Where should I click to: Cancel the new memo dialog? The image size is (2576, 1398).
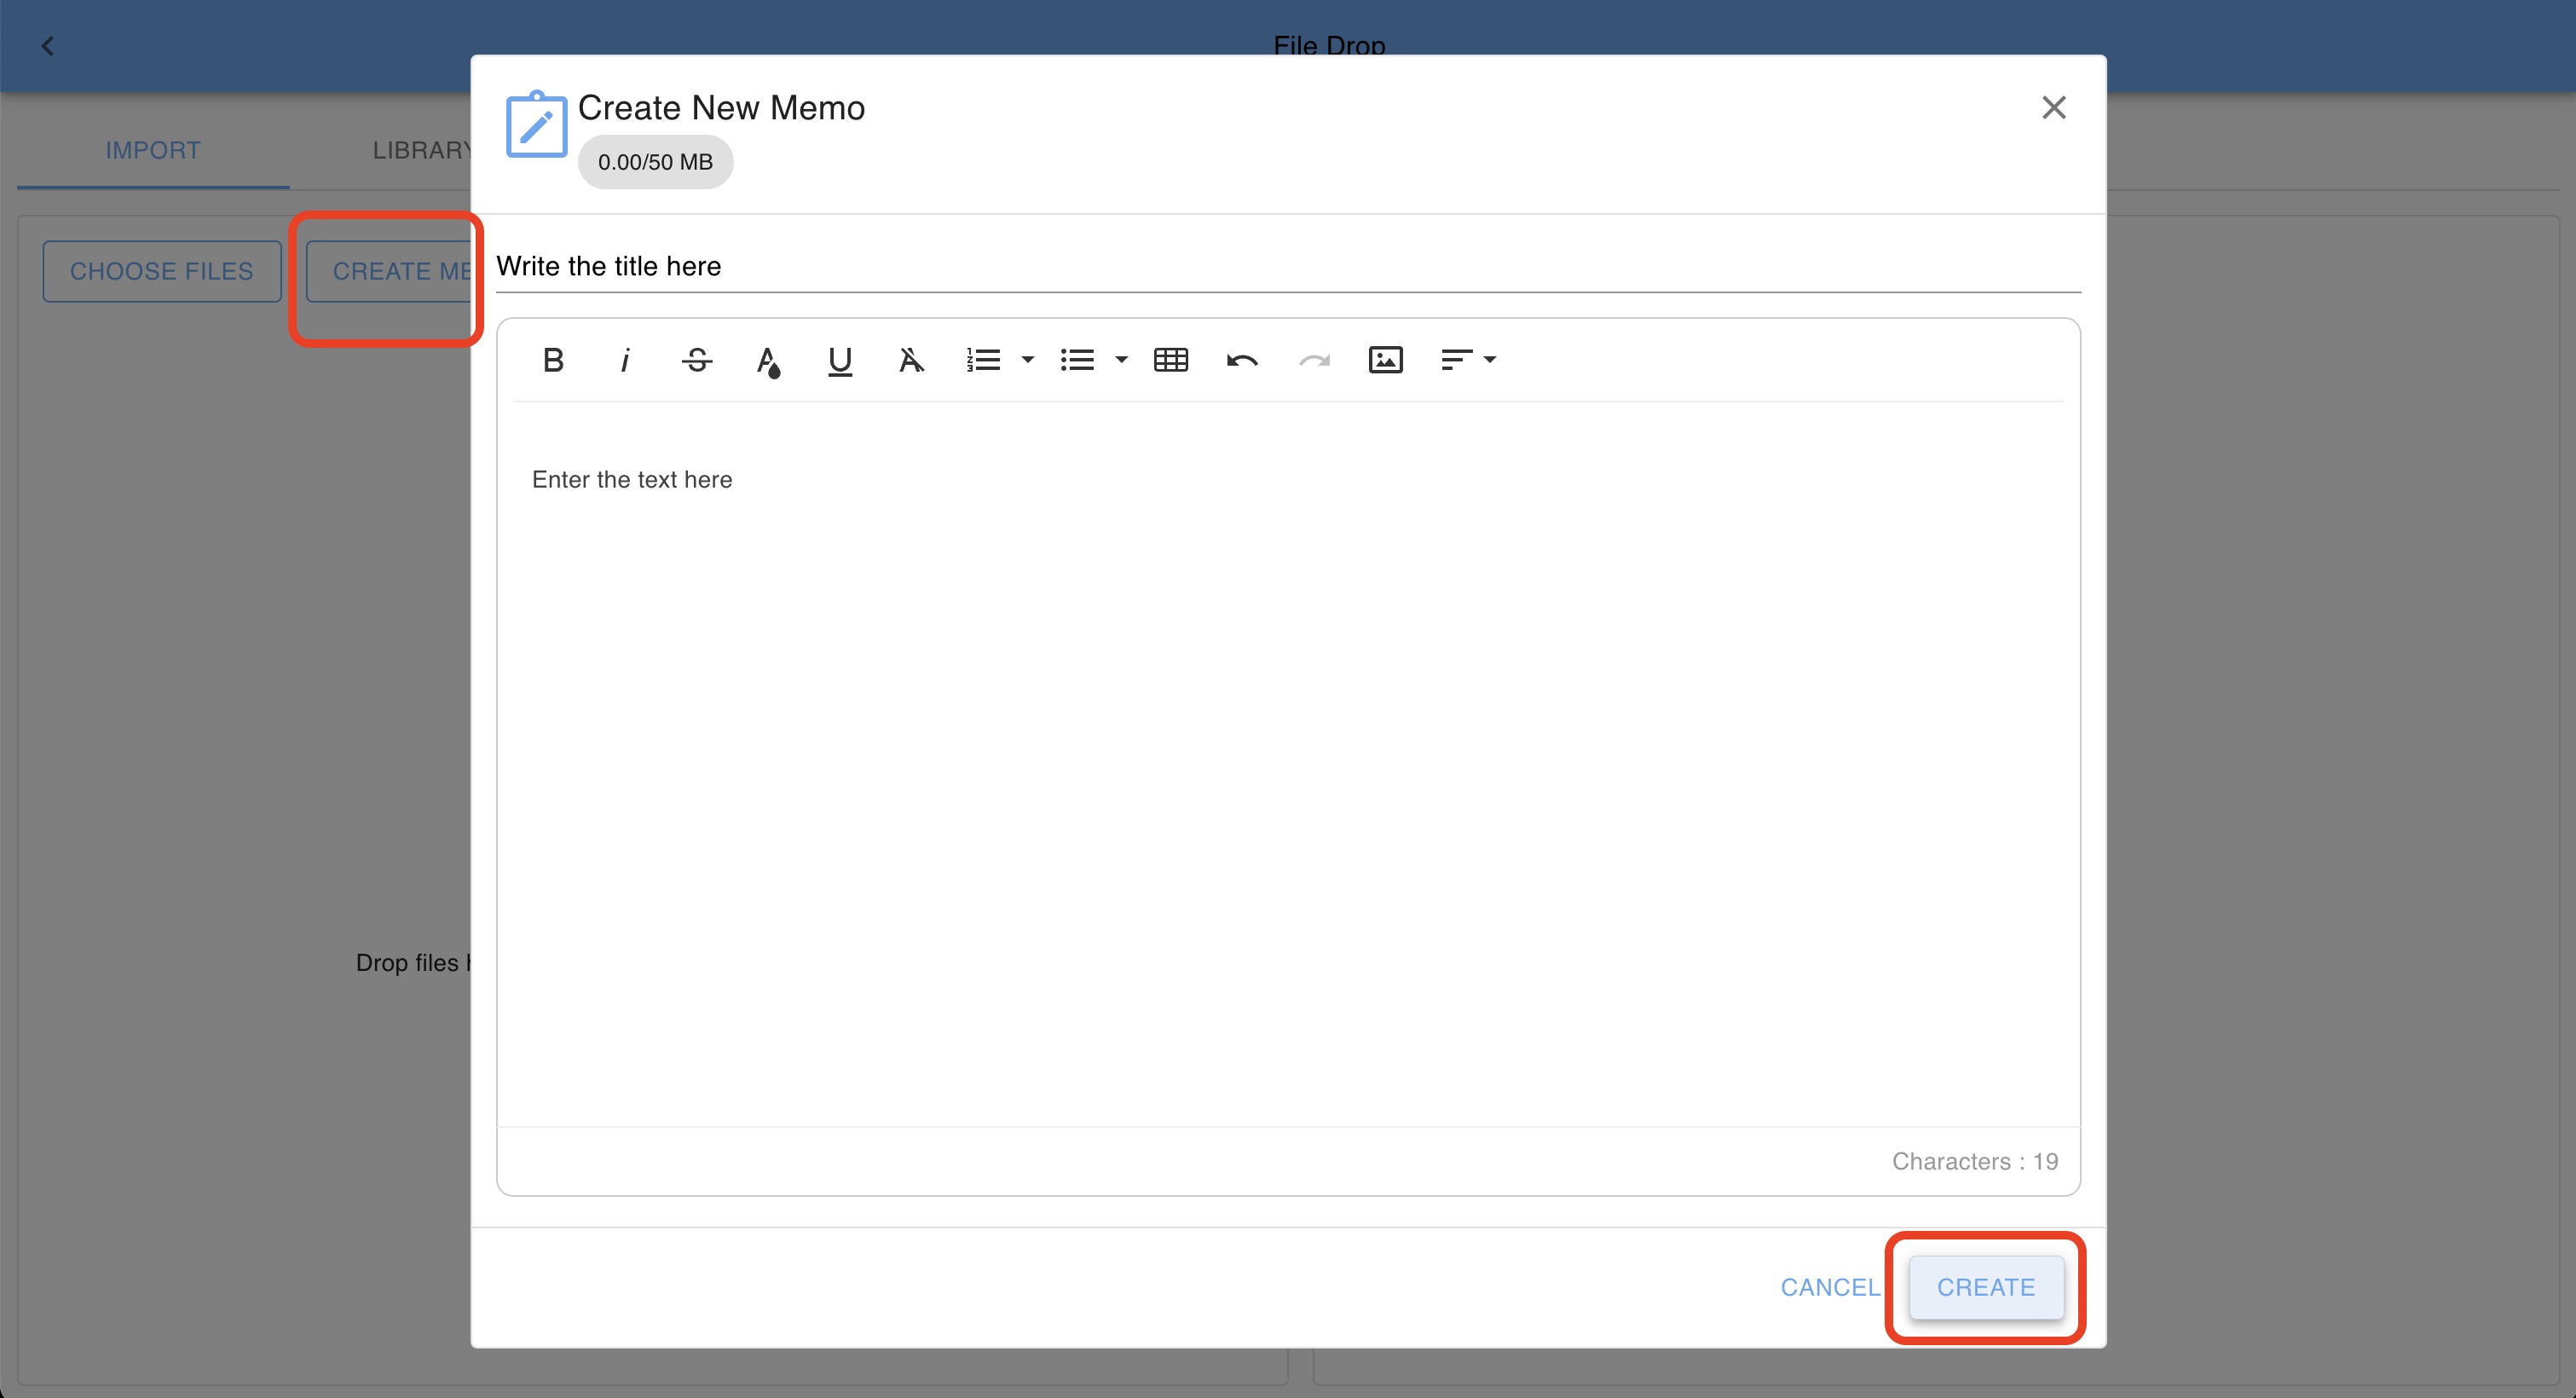1829,1287
